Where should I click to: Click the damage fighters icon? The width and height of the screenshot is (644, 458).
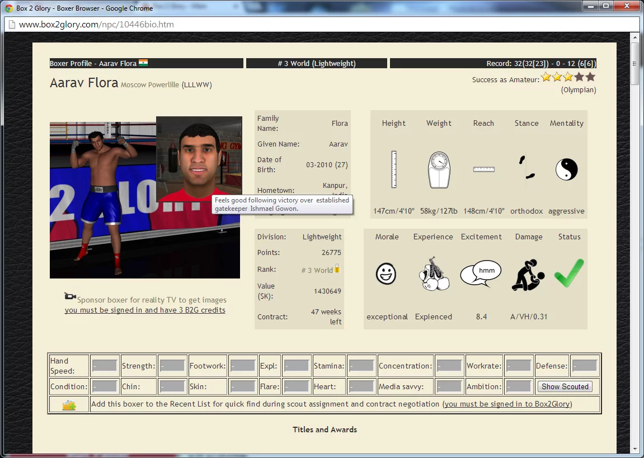[528, 275]
